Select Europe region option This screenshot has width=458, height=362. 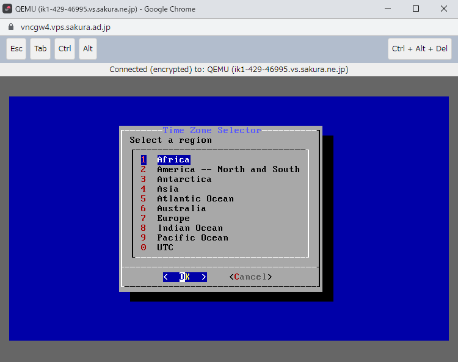[173, 219]
